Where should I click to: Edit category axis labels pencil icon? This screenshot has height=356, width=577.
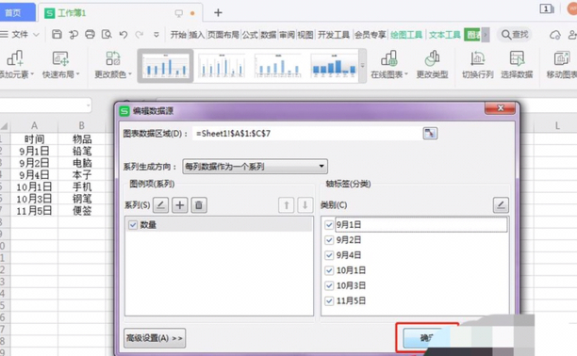(501, 205)
